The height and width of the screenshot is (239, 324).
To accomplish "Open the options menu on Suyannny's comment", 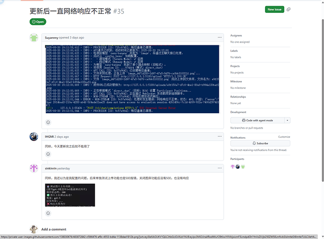I will tap(219, 37).
